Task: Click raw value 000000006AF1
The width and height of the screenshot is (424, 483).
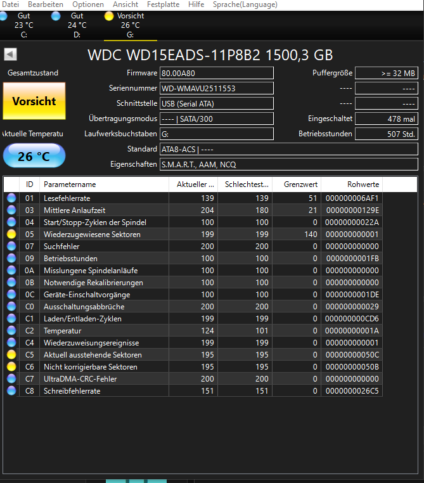Action: click(x=352, y=198)
